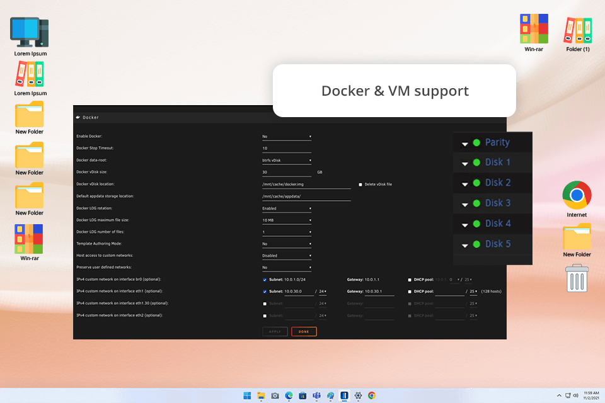Uncheck the br0 Subnet checkbox
This screenshot has width=605, height=403.
pos(265,280)
